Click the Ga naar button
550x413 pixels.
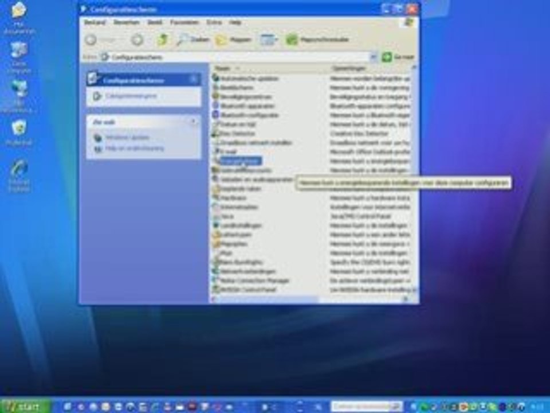pos(398,57)
